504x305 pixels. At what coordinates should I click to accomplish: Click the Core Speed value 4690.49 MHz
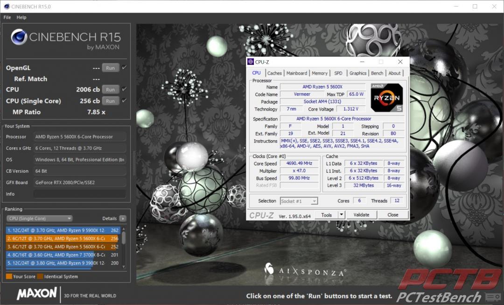[299, 163]
